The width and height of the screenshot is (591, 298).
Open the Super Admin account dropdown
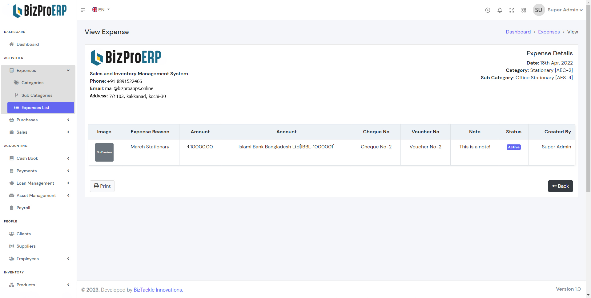point(565,10)
